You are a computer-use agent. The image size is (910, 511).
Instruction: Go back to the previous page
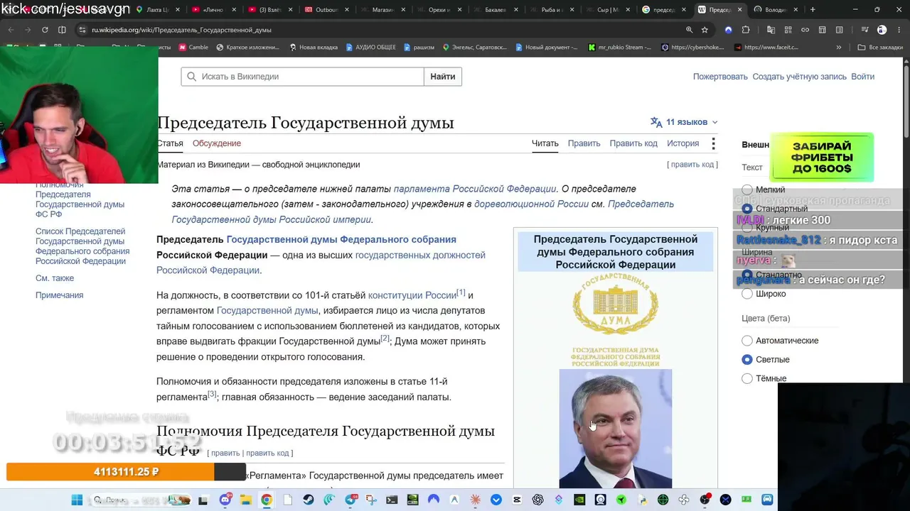9,30
